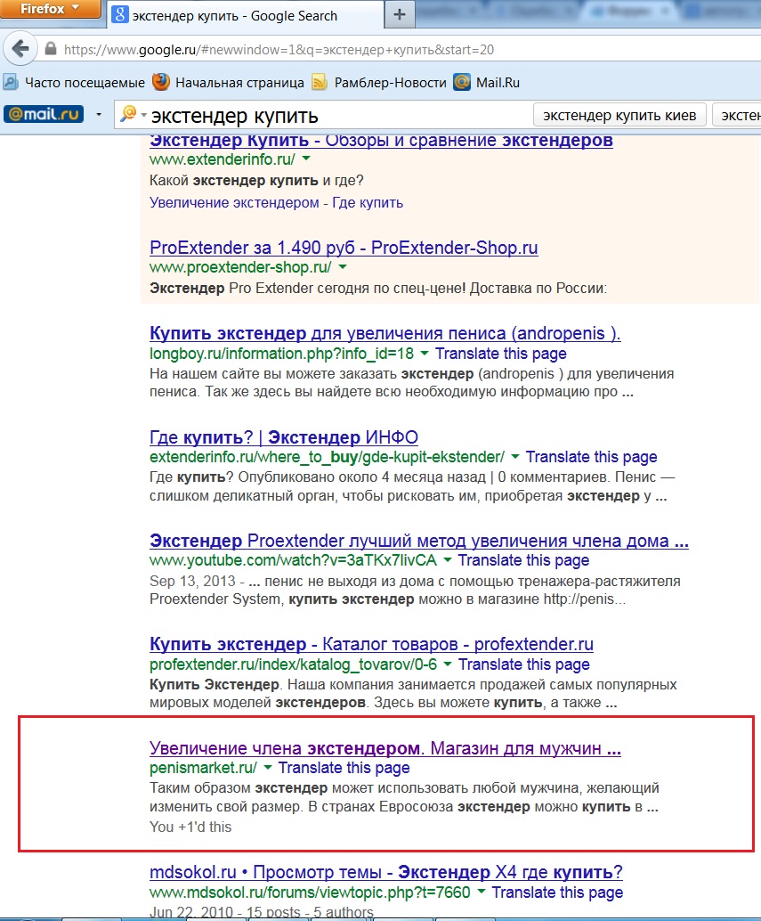
Task: Click the Firefox icon beside 'Начальная страница'
Action: tap(161, 82)
